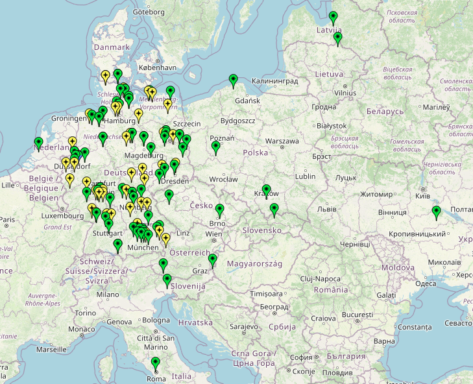
Task: Select the green marker on Nederland
Action: click(x=38, y=143)
